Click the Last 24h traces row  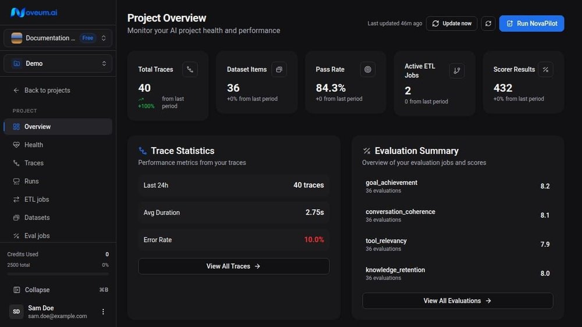(x=234, y=185)
